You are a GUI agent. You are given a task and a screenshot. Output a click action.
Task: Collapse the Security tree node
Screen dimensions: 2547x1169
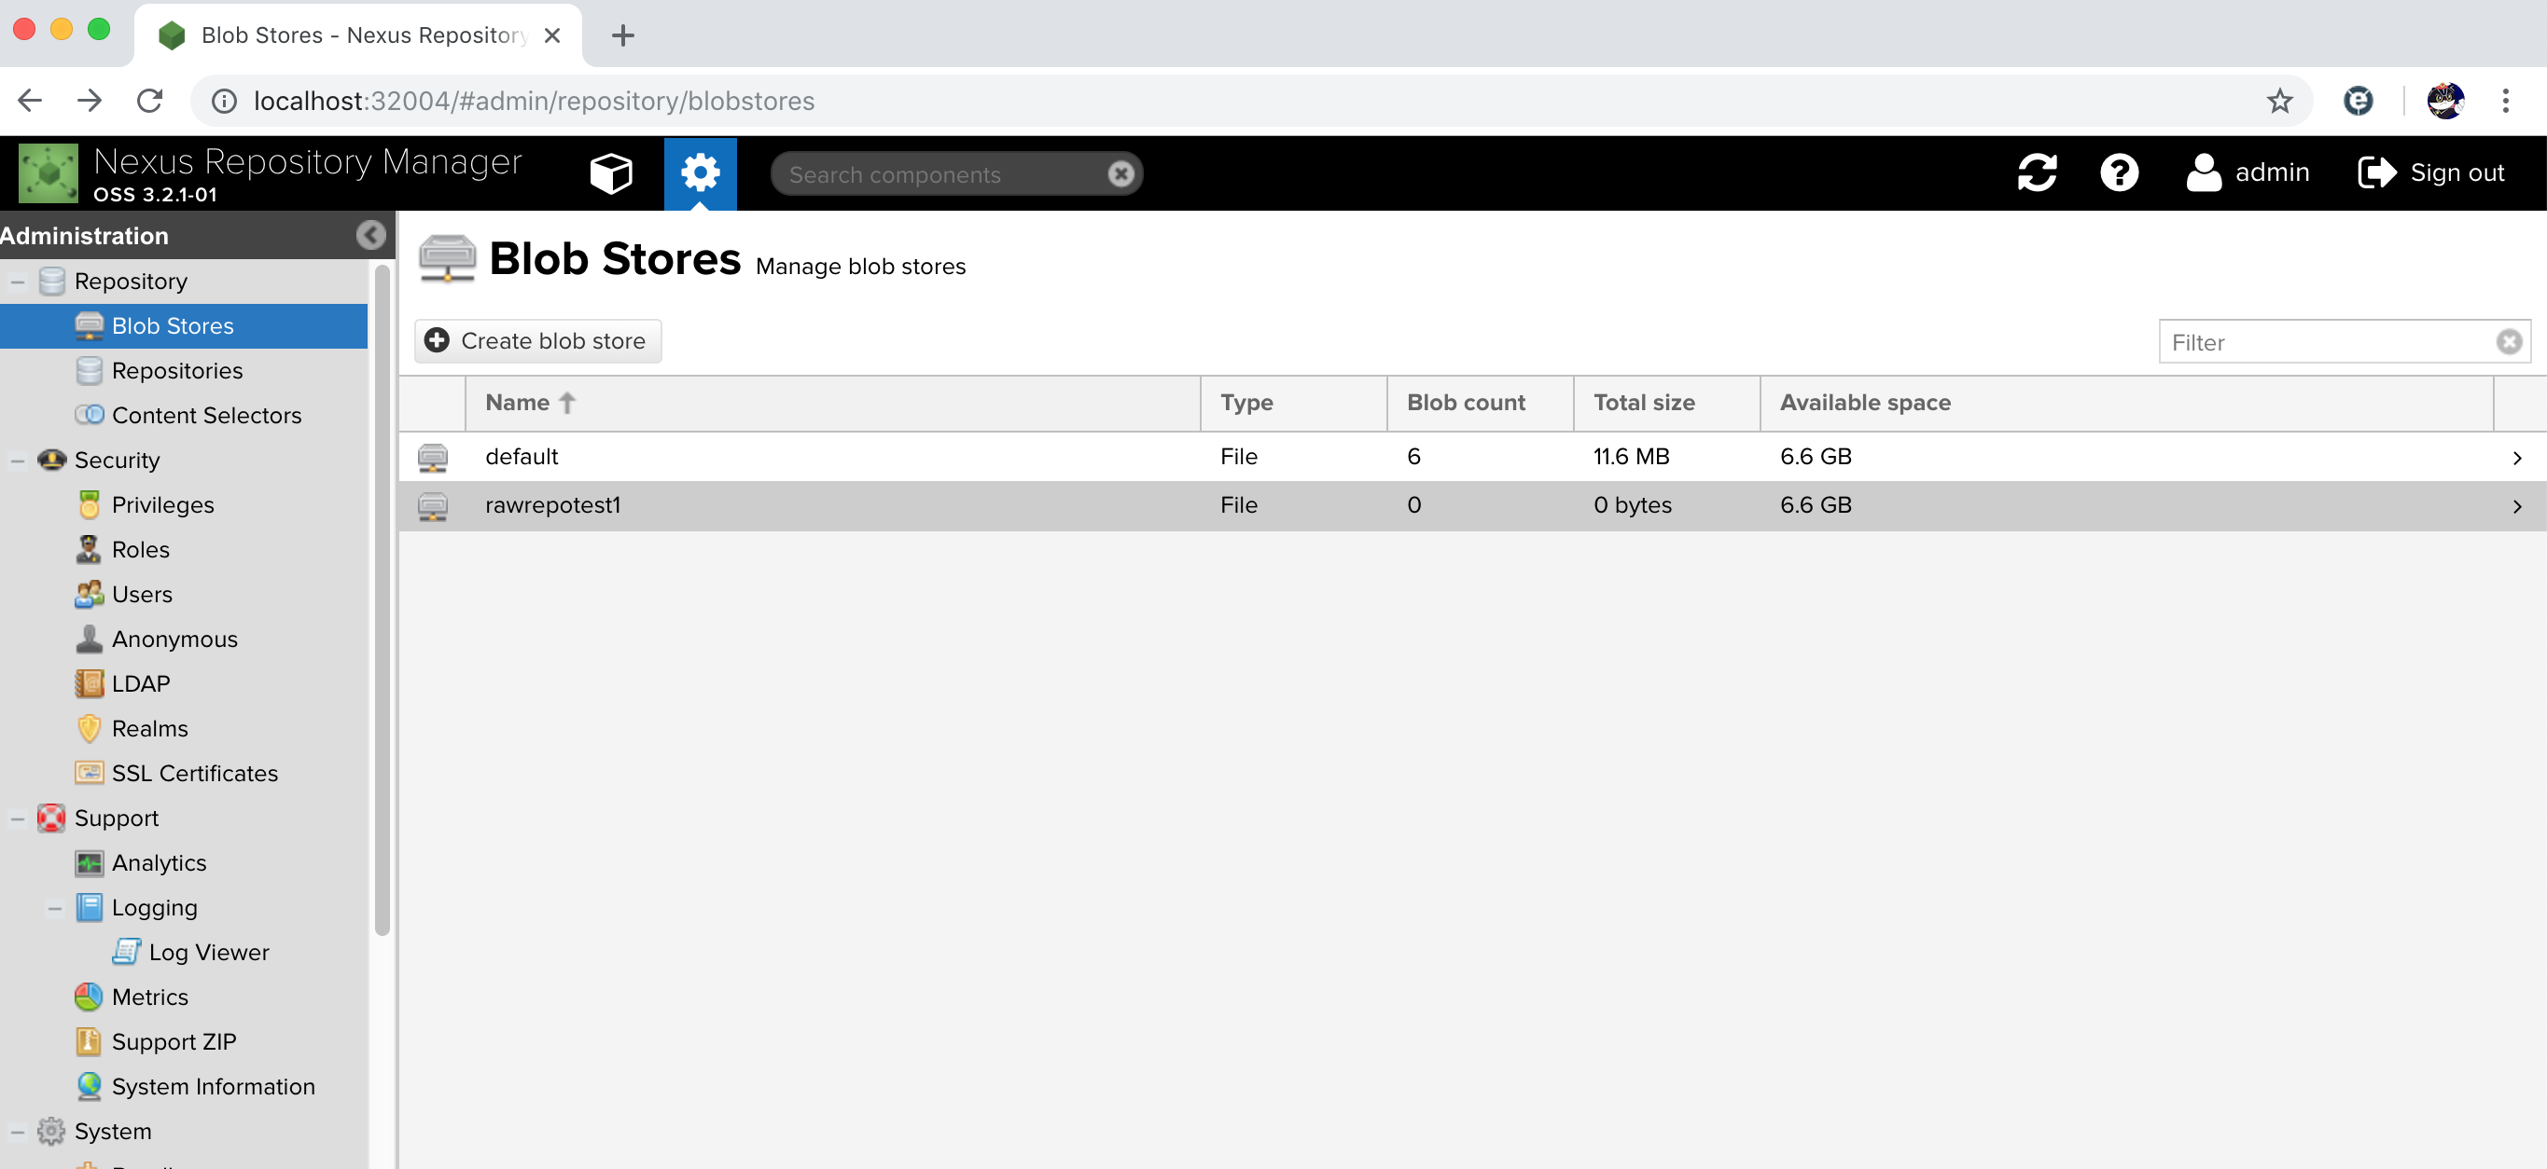(x=18, y=461)
